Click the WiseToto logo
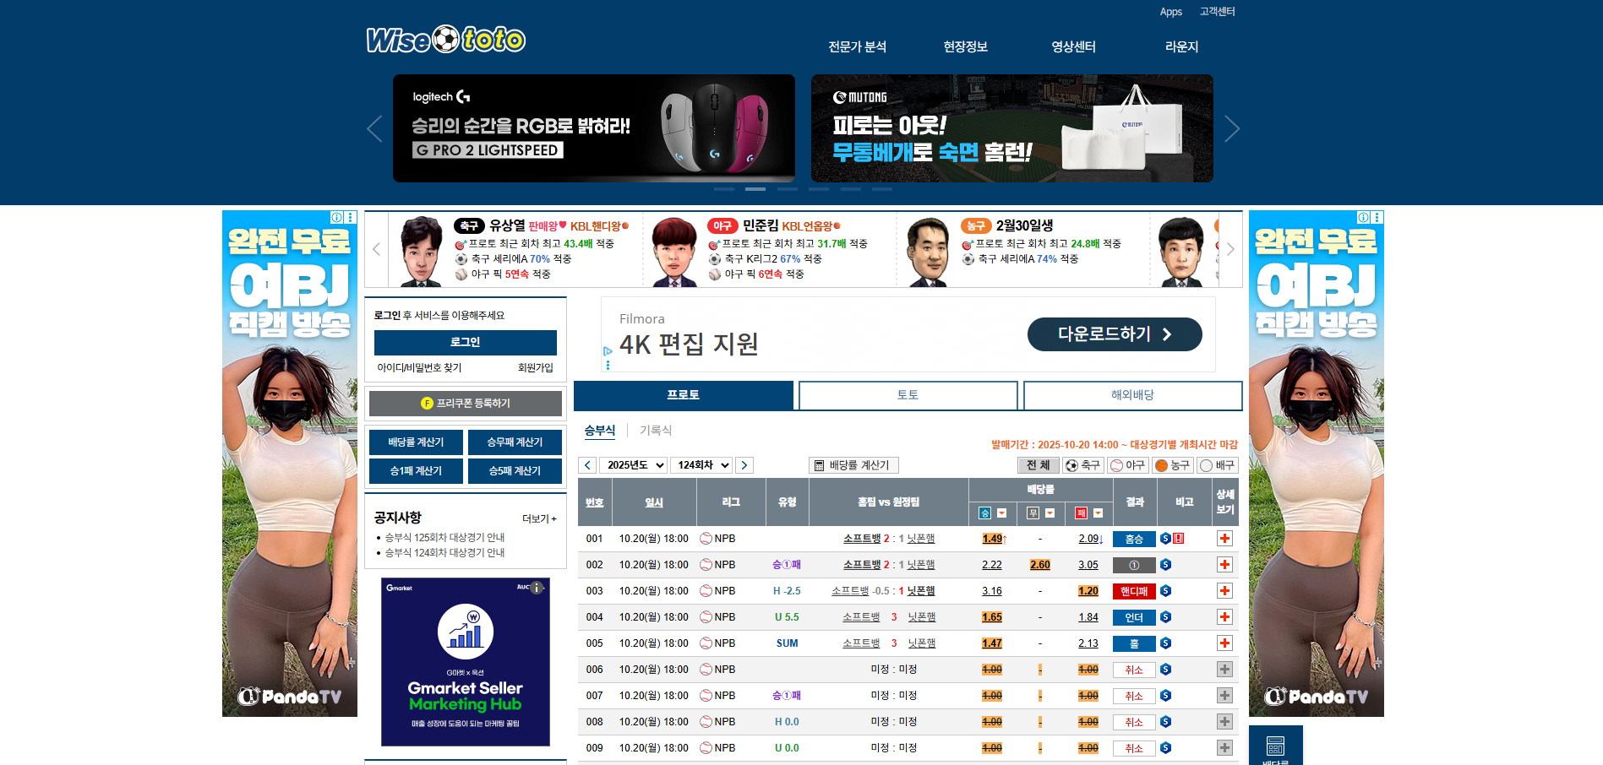The height and width of the screenshot is (765, 1603). (x=445, y=40)
